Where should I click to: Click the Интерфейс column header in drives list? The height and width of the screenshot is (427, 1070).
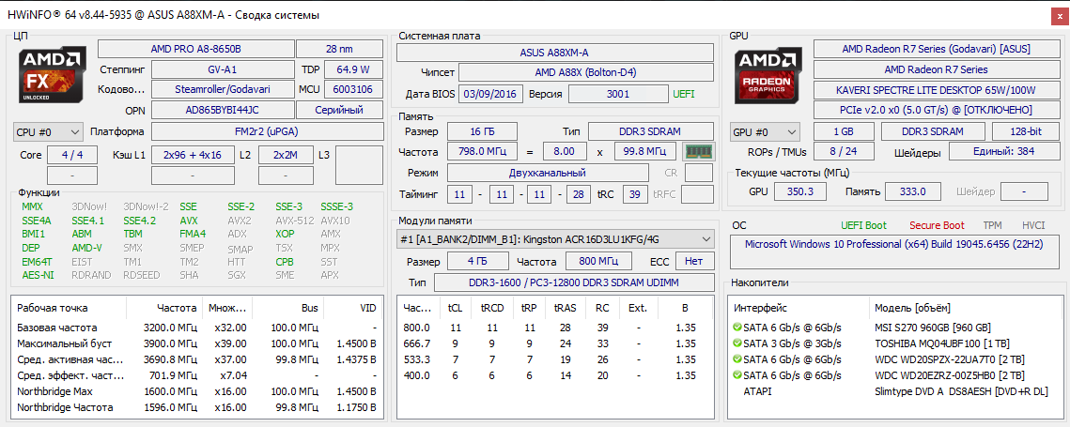(799, 309)
